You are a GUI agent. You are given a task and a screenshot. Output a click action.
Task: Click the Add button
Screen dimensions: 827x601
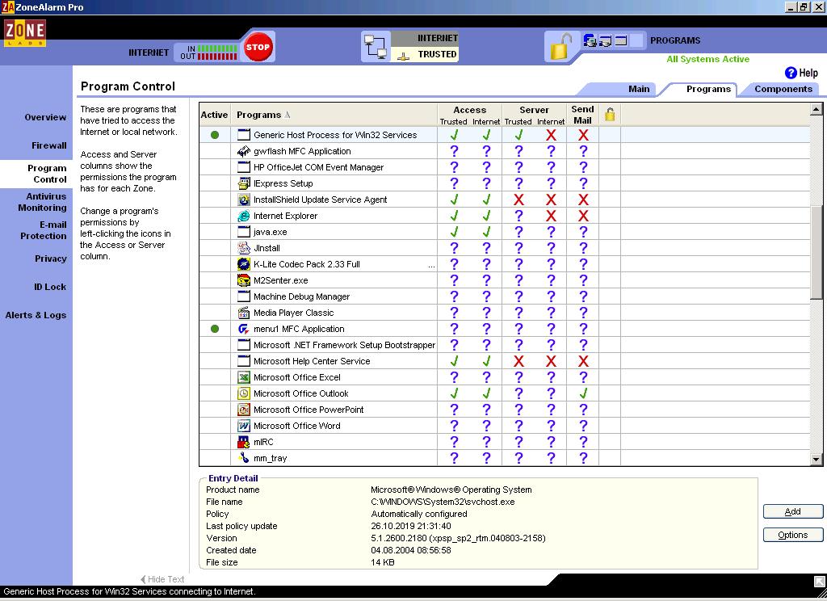[x=792, y=511]
